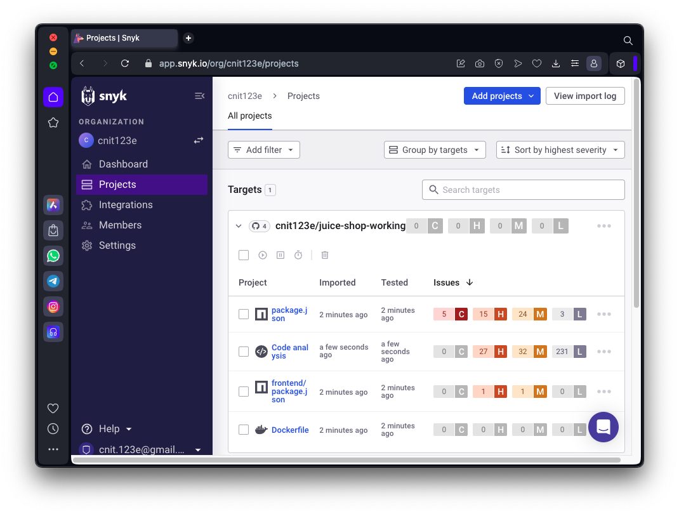Open the Add filter dropdown
Viewport: 679px width, 514px height.
pyautogui.click(x=264, y=150)
